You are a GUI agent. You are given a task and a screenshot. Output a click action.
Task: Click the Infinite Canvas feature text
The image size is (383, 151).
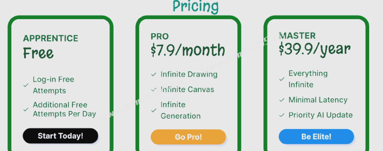187,90
